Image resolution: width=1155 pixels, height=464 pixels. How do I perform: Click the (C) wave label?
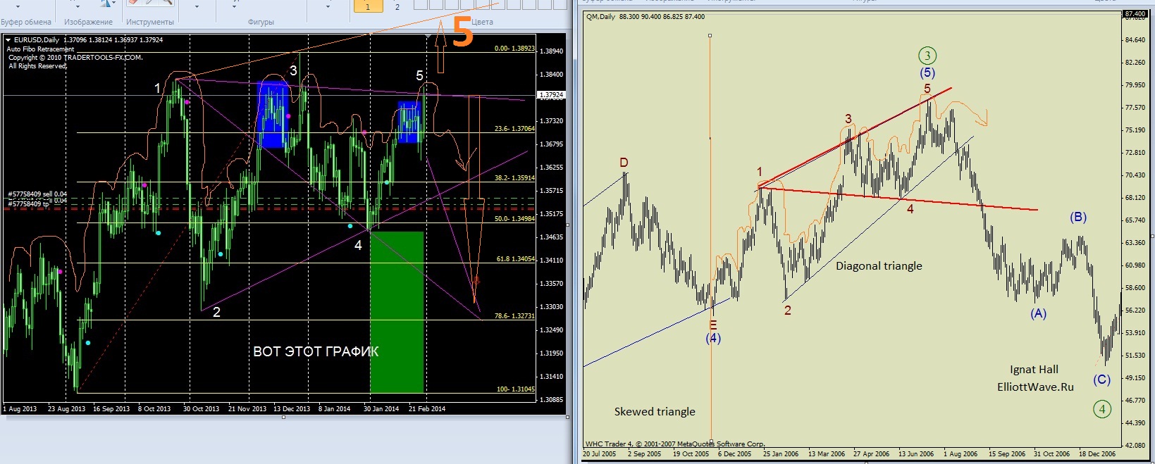point(1101,380)
